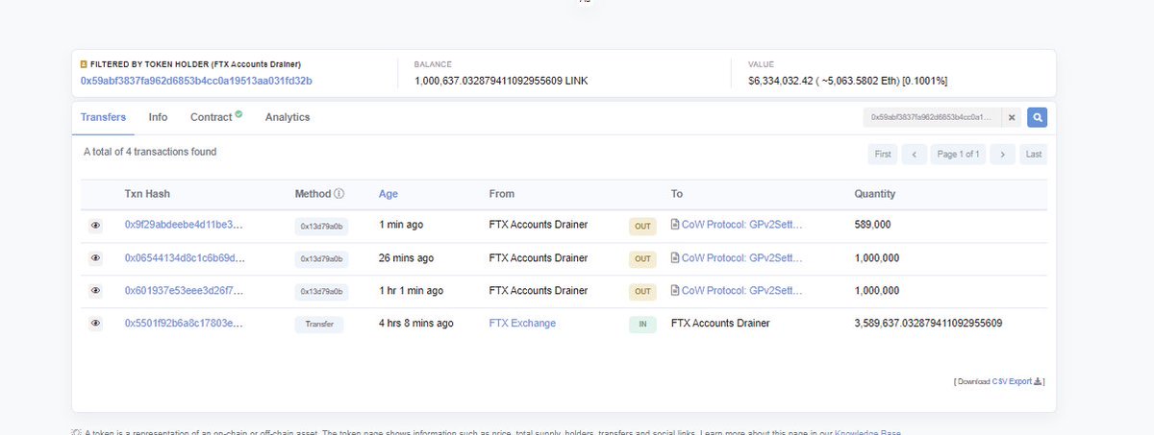The width and height of the screenshot is (1154, 435).
Task: Open the Transfers tab
Action: coord(103,117)
